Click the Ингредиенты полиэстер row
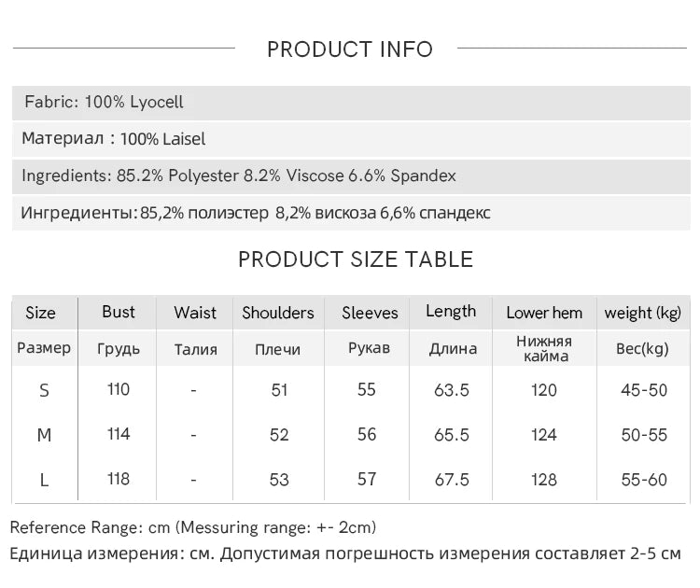The image size is (700, 588). (351, 213)
